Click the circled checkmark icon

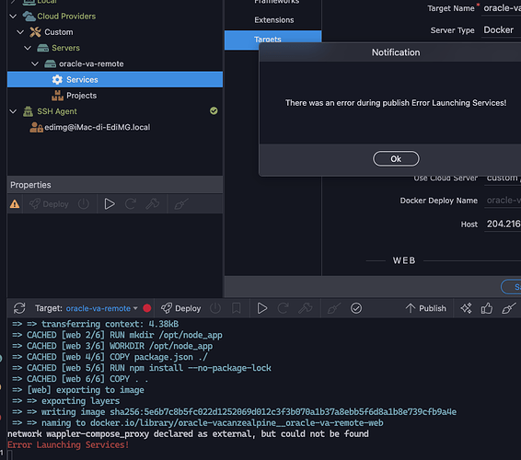356,308
